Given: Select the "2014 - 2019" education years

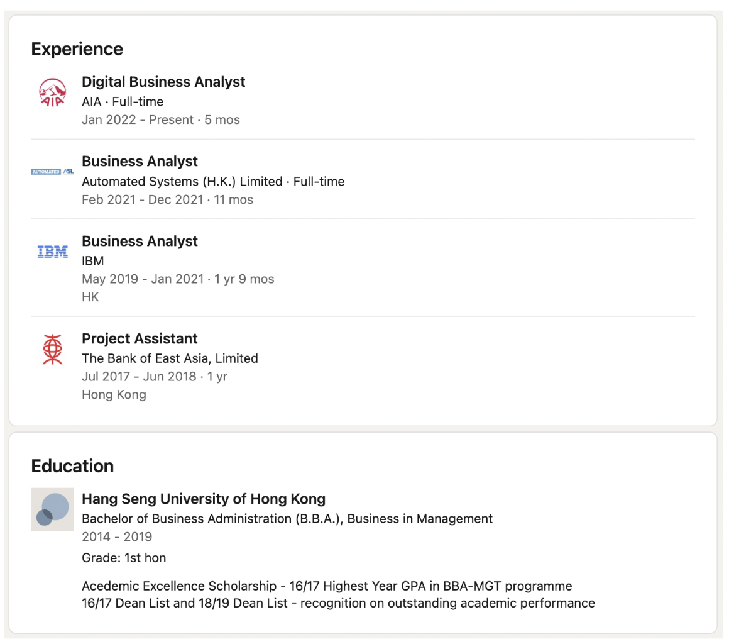Looking at the screenshot, I should (x=117, y=537).
